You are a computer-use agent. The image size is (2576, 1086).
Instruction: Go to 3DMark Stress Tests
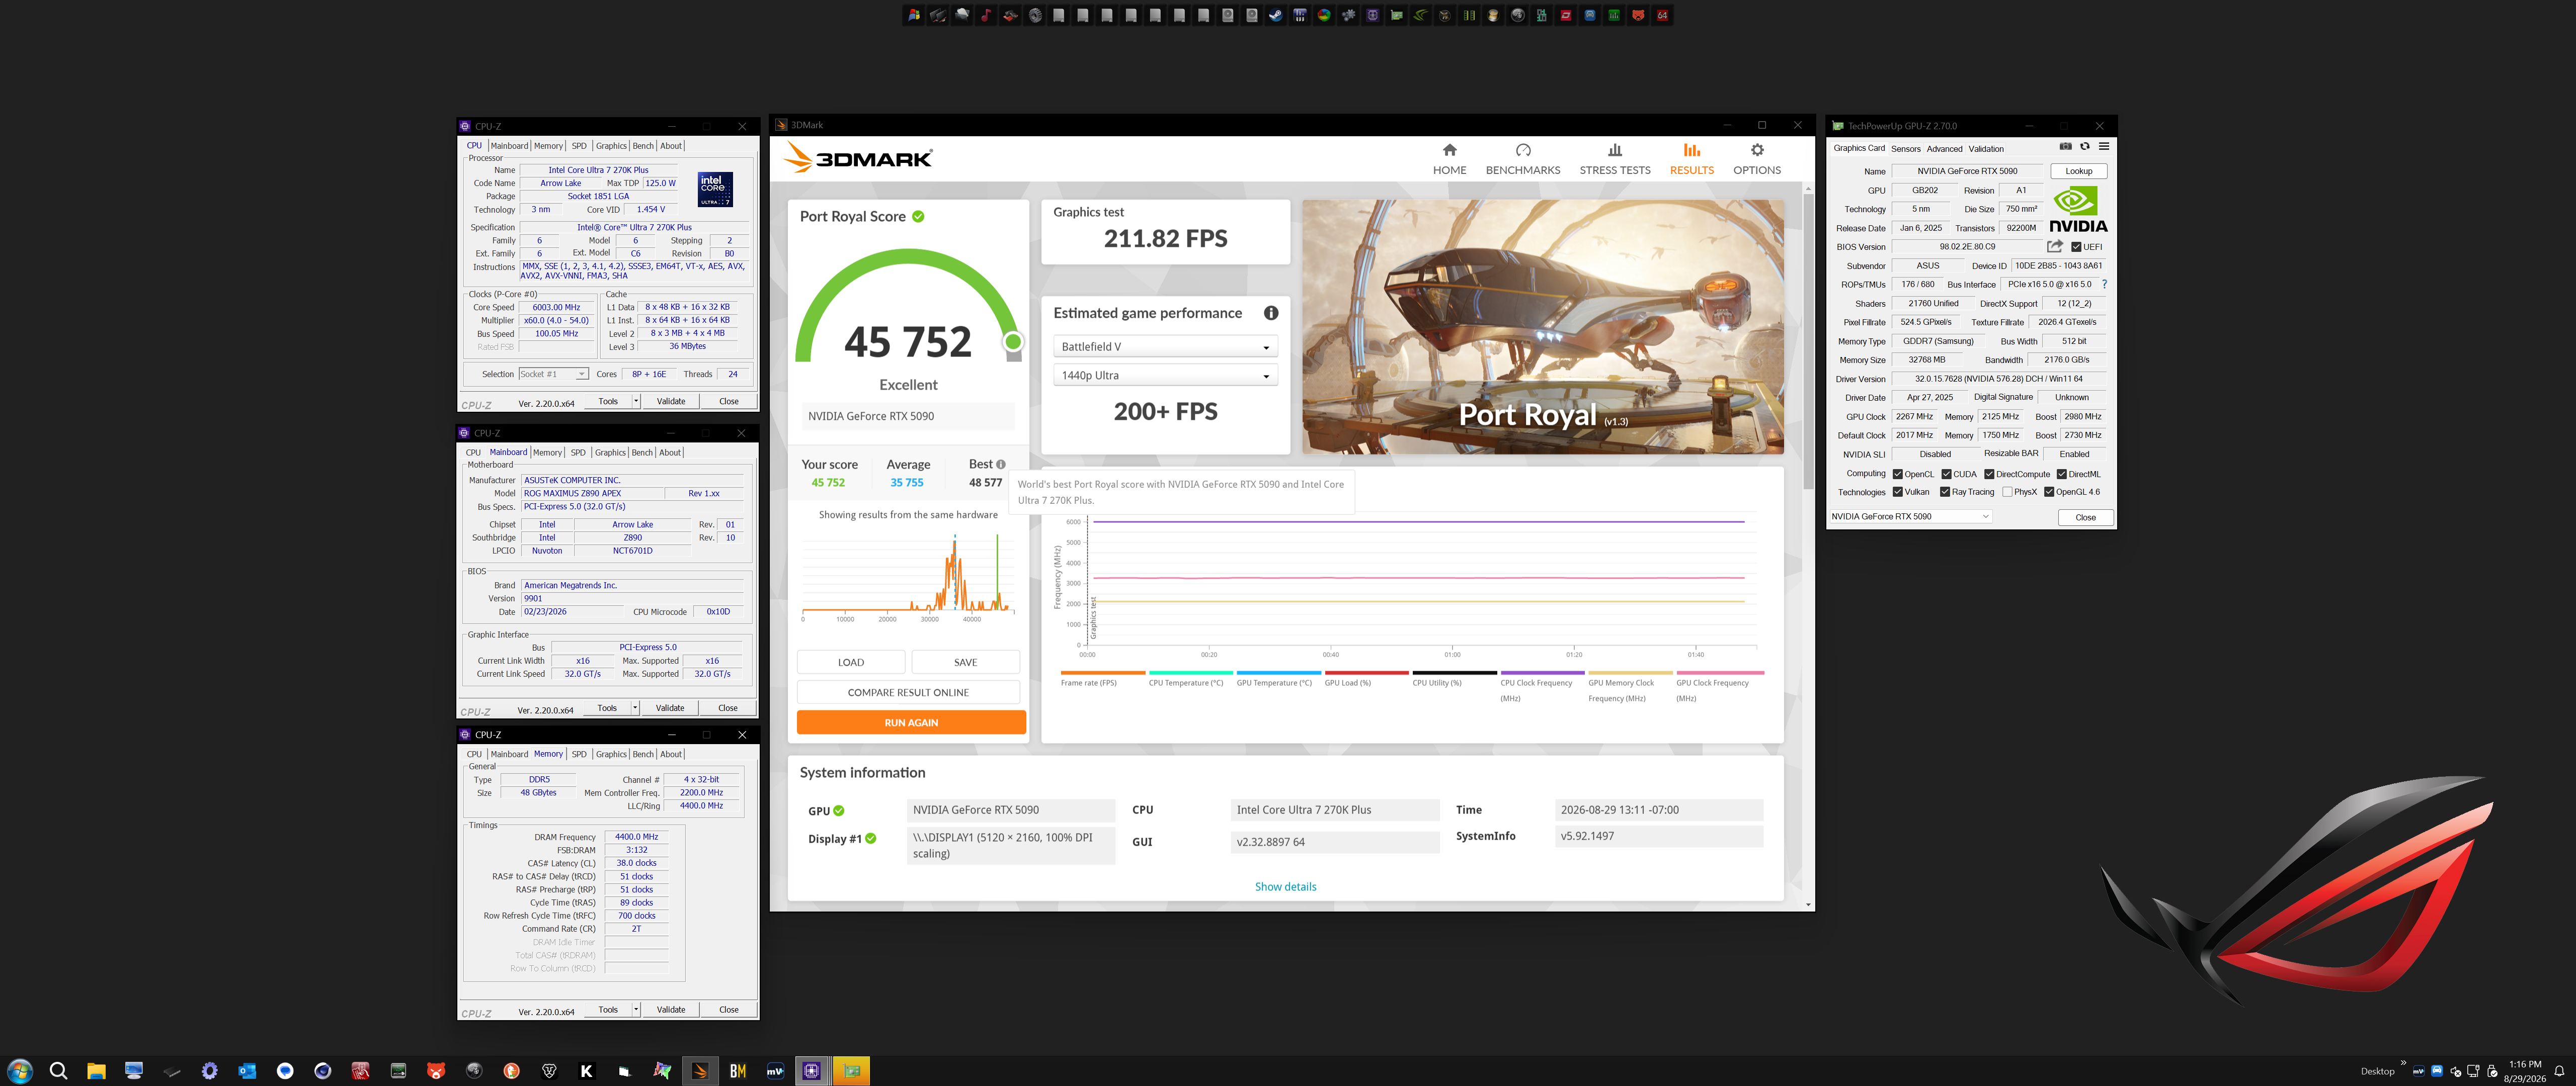coord(1614,159)
